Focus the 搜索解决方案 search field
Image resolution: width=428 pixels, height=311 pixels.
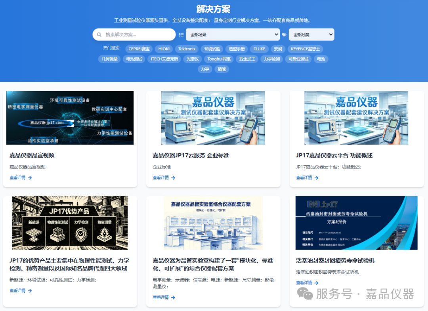click(x=134, y=34)
